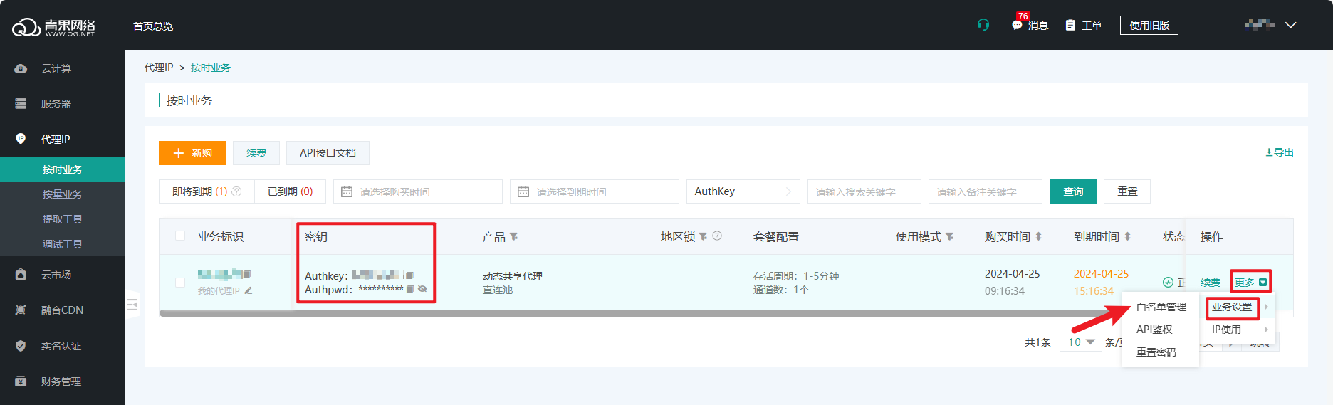The width and height of the screenshot is (1333, 405).
Task: Click the customer service headset icon
Action: (983, 25)
